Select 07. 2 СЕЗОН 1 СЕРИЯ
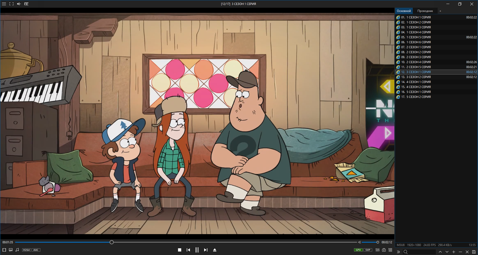This screenshot has width=478, height=255. pyautogui.click(x=436, y=47)
